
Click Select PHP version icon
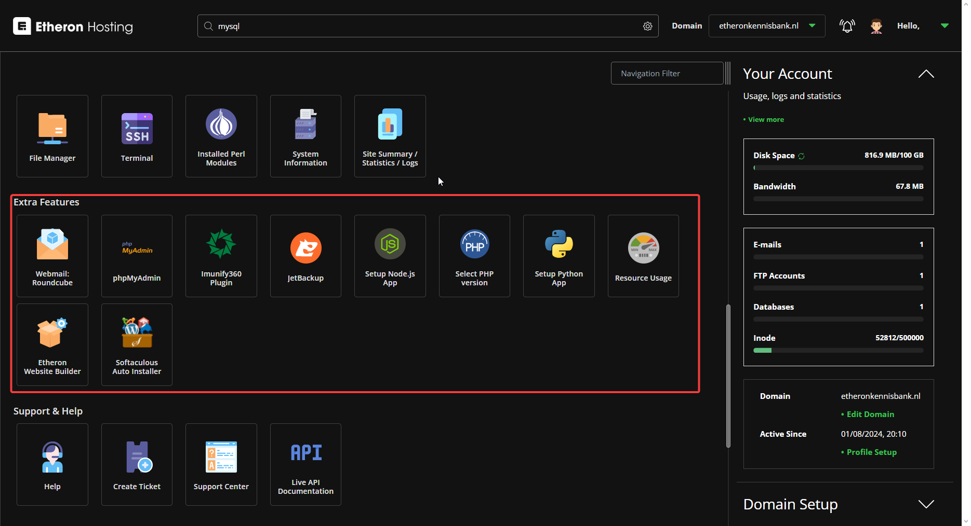point(474,256)
